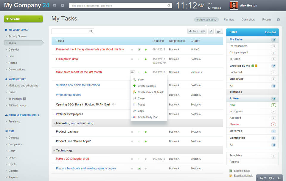Open the messages speech bubble icon in header

(54, 6)
